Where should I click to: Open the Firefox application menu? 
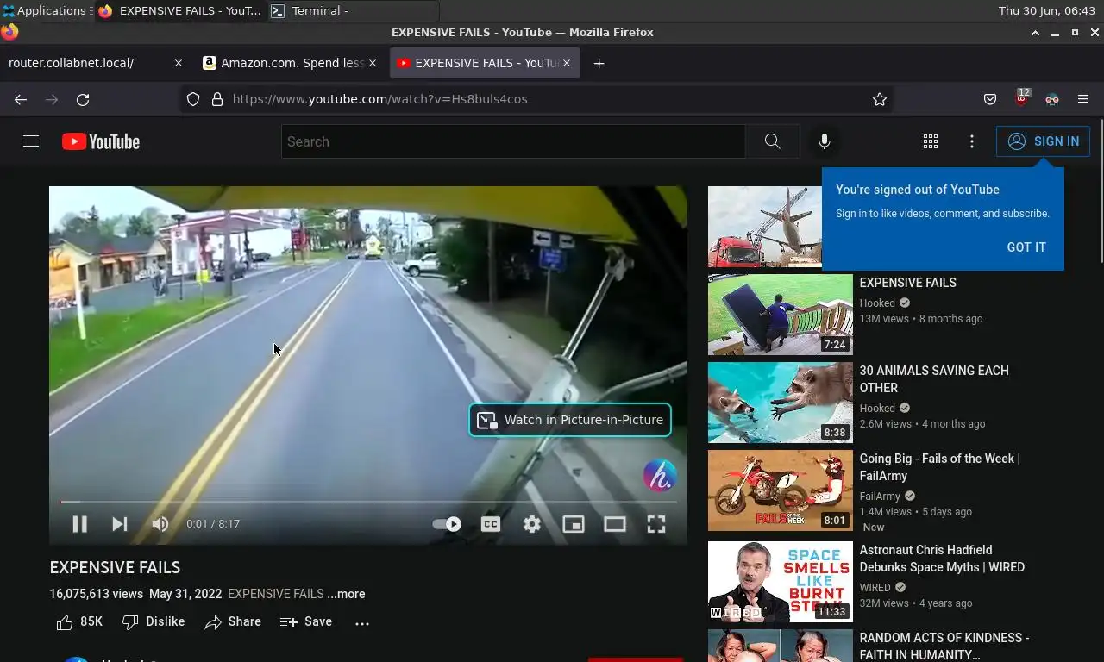click(1083, 99)
